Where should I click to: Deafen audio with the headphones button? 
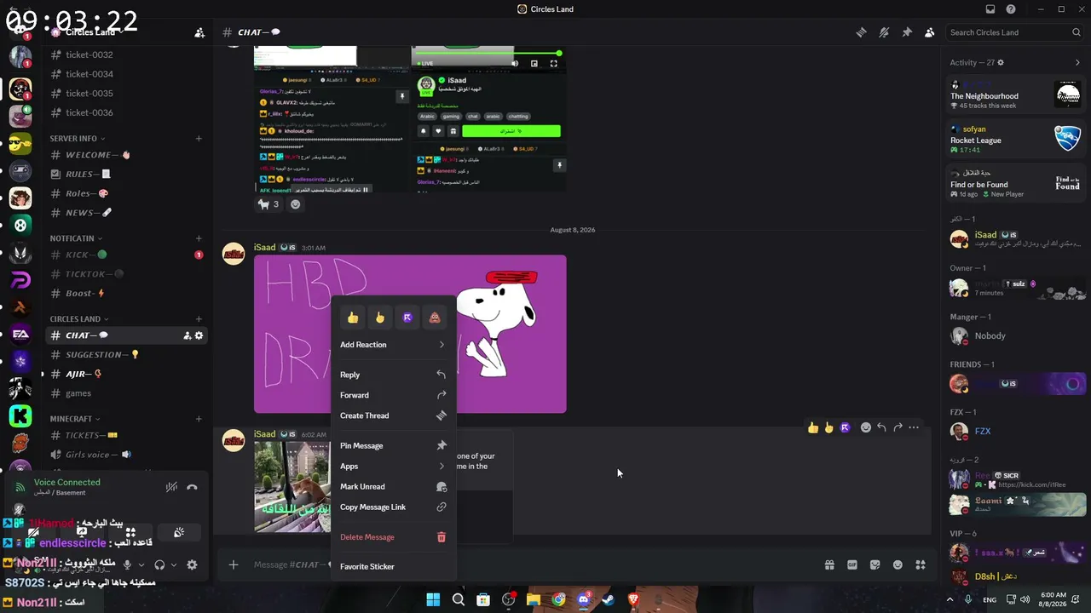click(159, 564)
